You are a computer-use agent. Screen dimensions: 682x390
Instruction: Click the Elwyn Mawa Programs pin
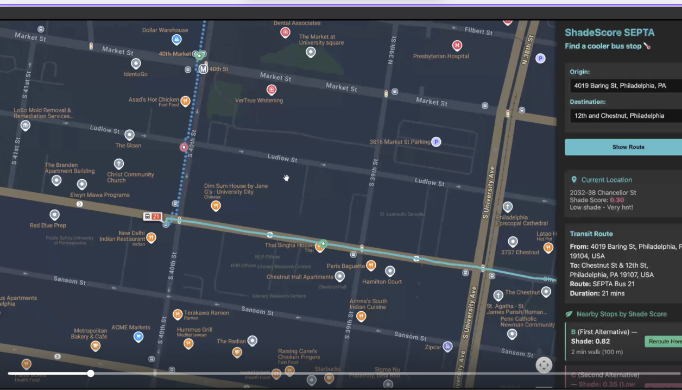(81, 185)
